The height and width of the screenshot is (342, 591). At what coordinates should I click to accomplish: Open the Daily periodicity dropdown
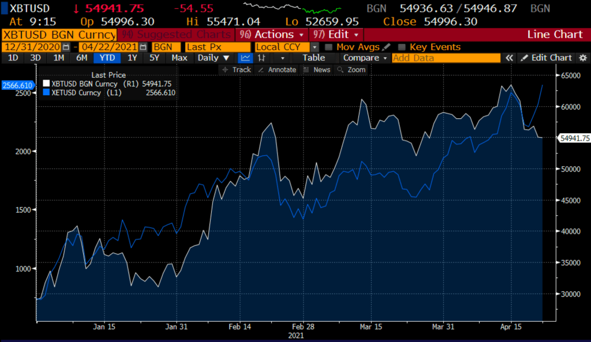coord(213,58)
